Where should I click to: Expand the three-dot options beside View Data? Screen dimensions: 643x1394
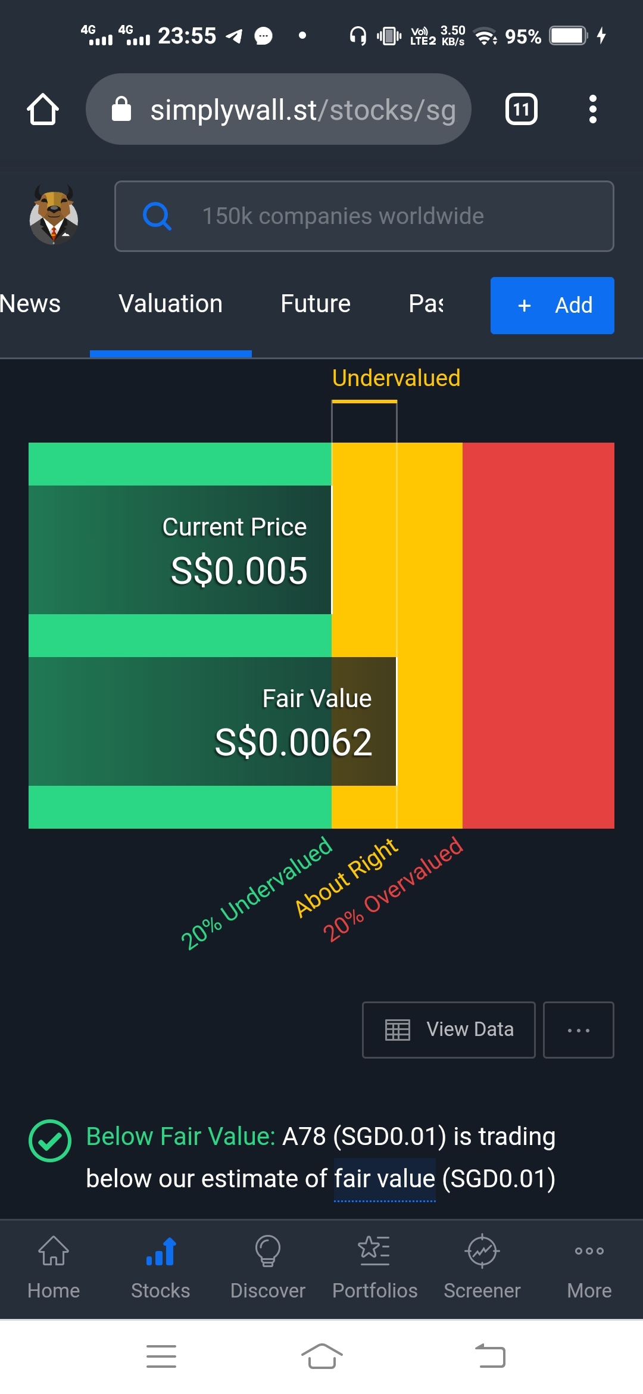(x=579, y=1030)
